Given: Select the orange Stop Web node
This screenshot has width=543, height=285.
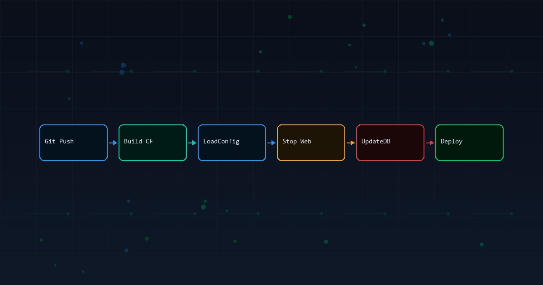Looking at the screenshot, I should [311, 142].
